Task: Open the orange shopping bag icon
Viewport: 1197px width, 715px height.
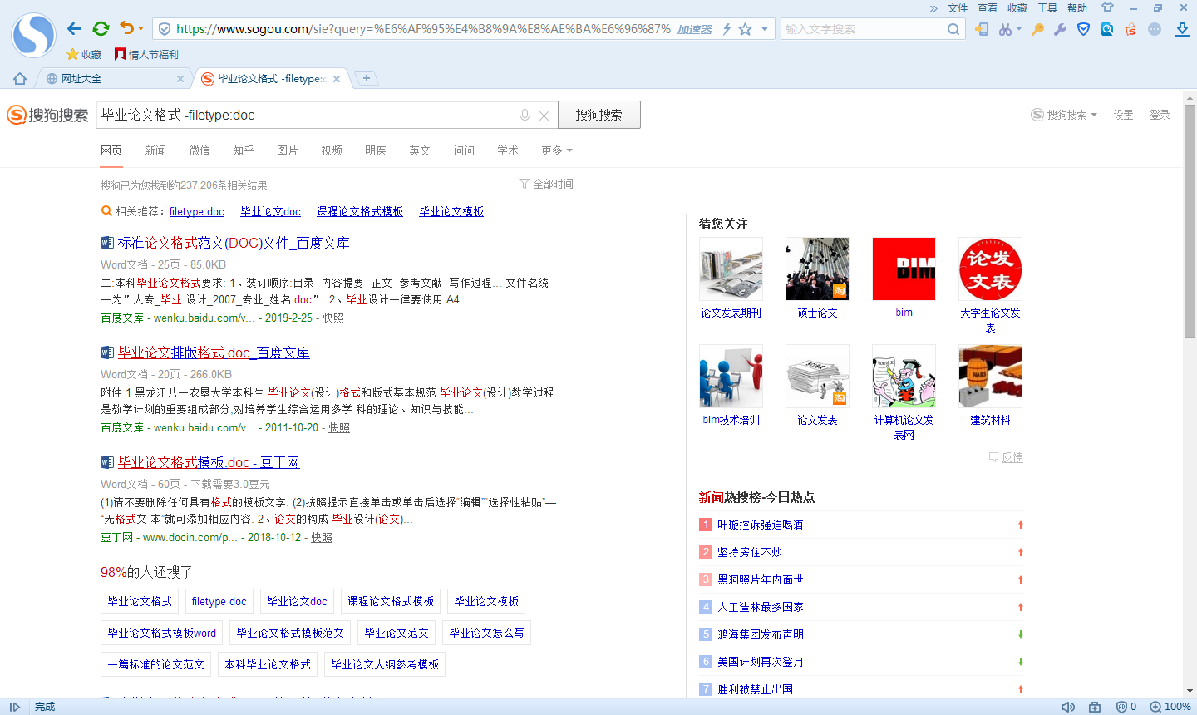Action: coord(1130,29)
